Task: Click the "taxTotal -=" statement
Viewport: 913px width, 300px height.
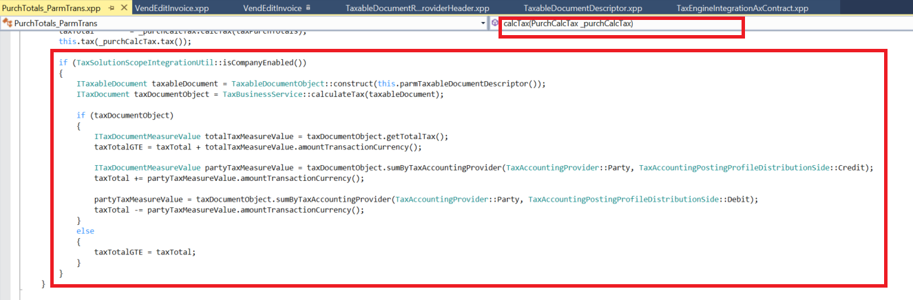Action: (229, 210)
